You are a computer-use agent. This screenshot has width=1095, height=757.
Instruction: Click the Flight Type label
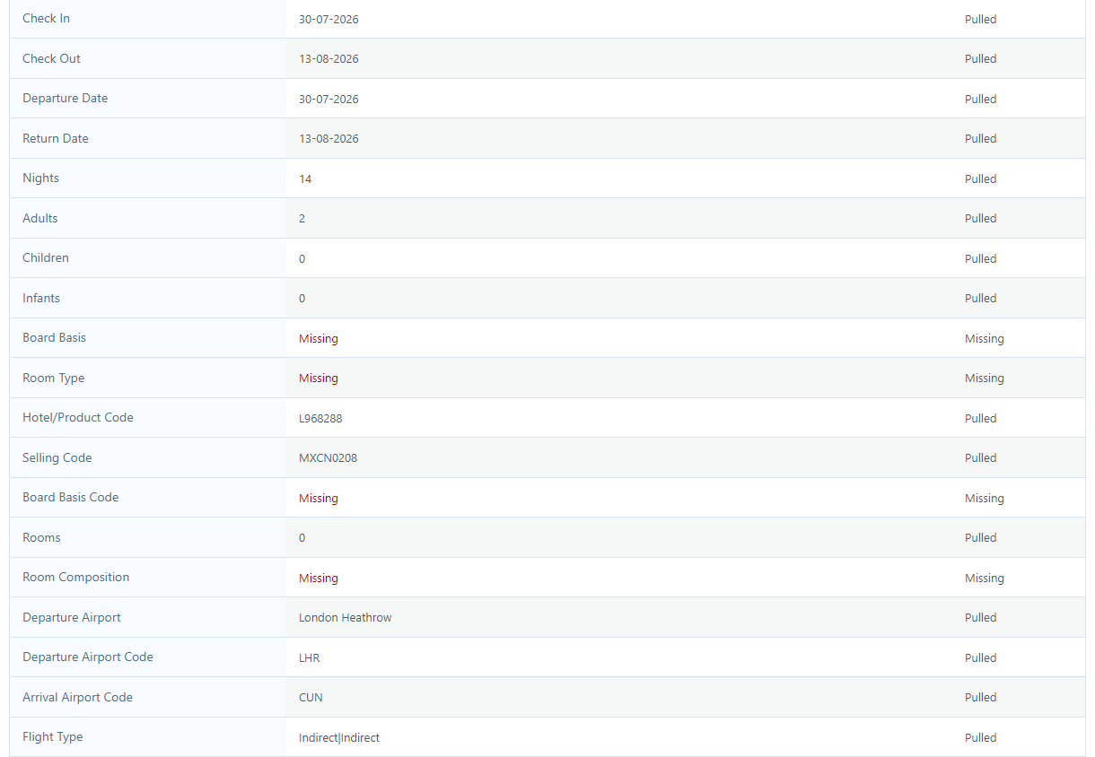(52, 737)
